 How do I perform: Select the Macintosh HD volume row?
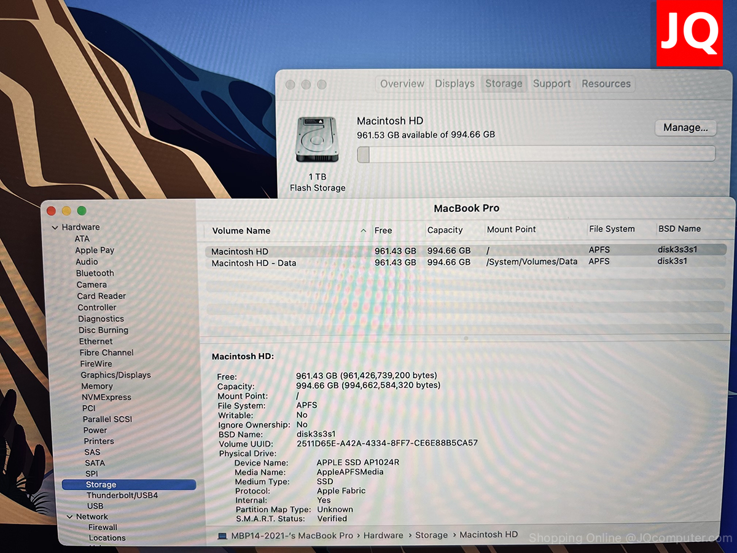point(466,251)
